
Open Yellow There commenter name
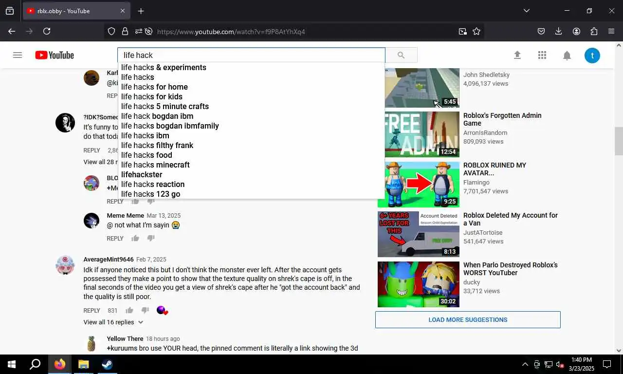tap(125, 338)
